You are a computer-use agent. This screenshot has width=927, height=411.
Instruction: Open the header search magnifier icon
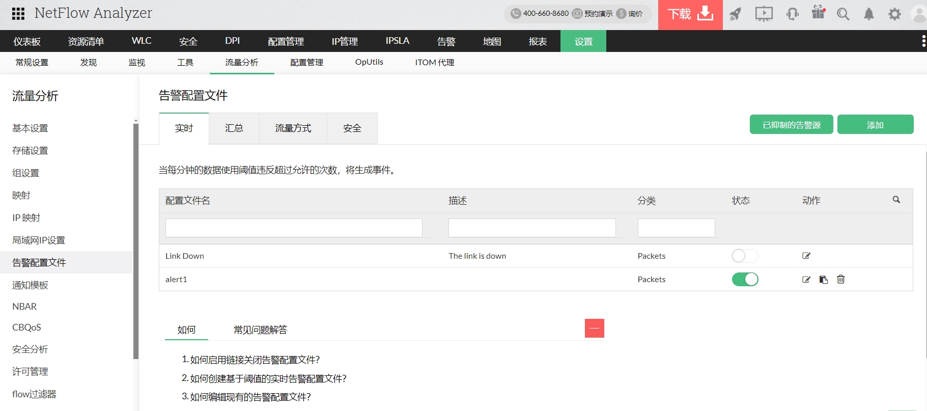click(843, 14)
